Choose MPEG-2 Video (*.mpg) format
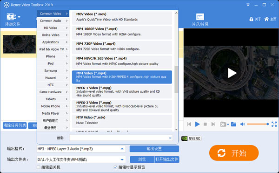 pyautogui.click(x=122, y=106)
